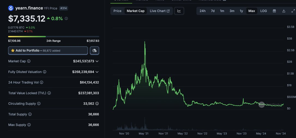Click the yearn.finance logo icon

coord(11,8)
